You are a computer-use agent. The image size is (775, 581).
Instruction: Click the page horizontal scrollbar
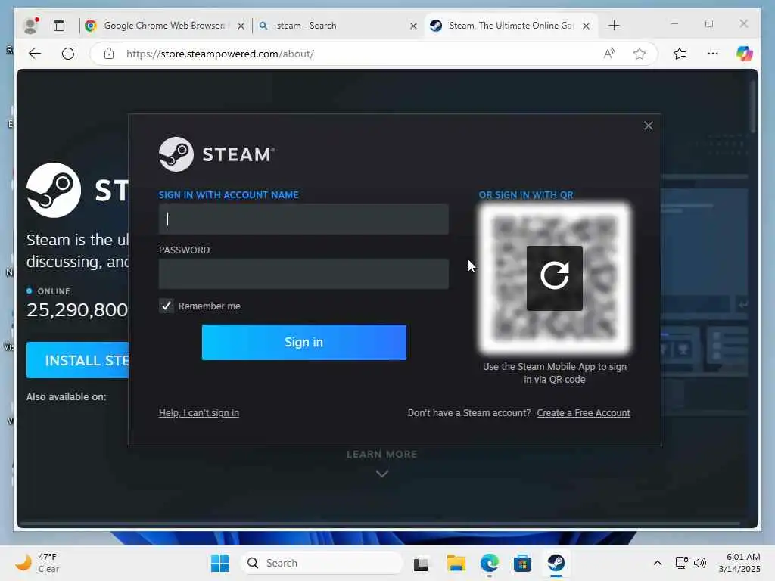click(380, 524)
